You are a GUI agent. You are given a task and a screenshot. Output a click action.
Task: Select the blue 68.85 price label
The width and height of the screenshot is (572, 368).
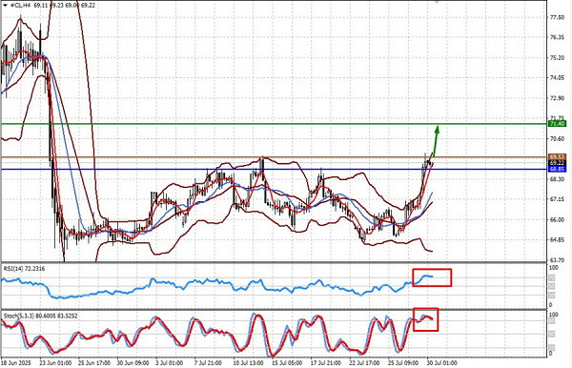click(557, 169)
